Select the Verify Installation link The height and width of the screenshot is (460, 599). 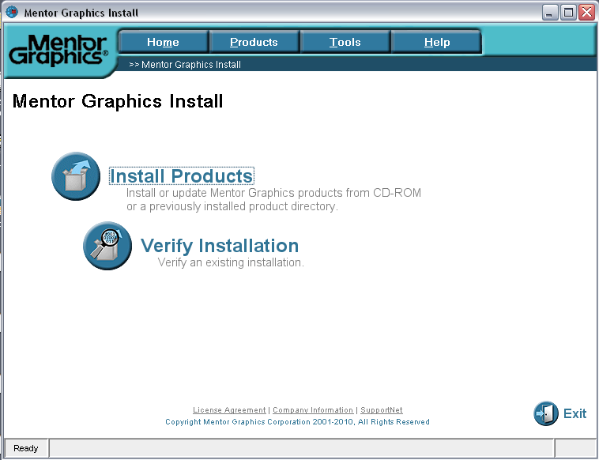[x=220, y=246]
